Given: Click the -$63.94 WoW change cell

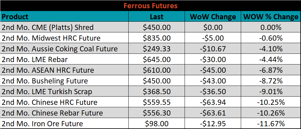Looking at the screenshot, I should [x=213, y=102].
